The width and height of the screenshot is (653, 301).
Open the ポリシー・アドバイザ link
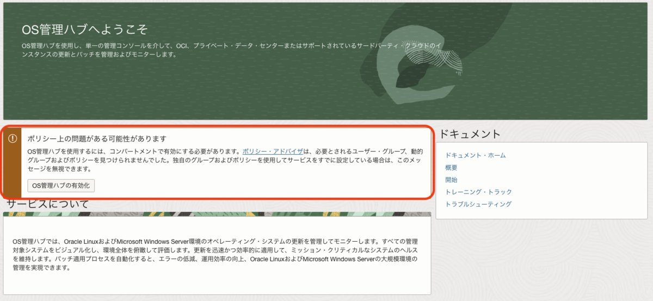click(273, 151)
